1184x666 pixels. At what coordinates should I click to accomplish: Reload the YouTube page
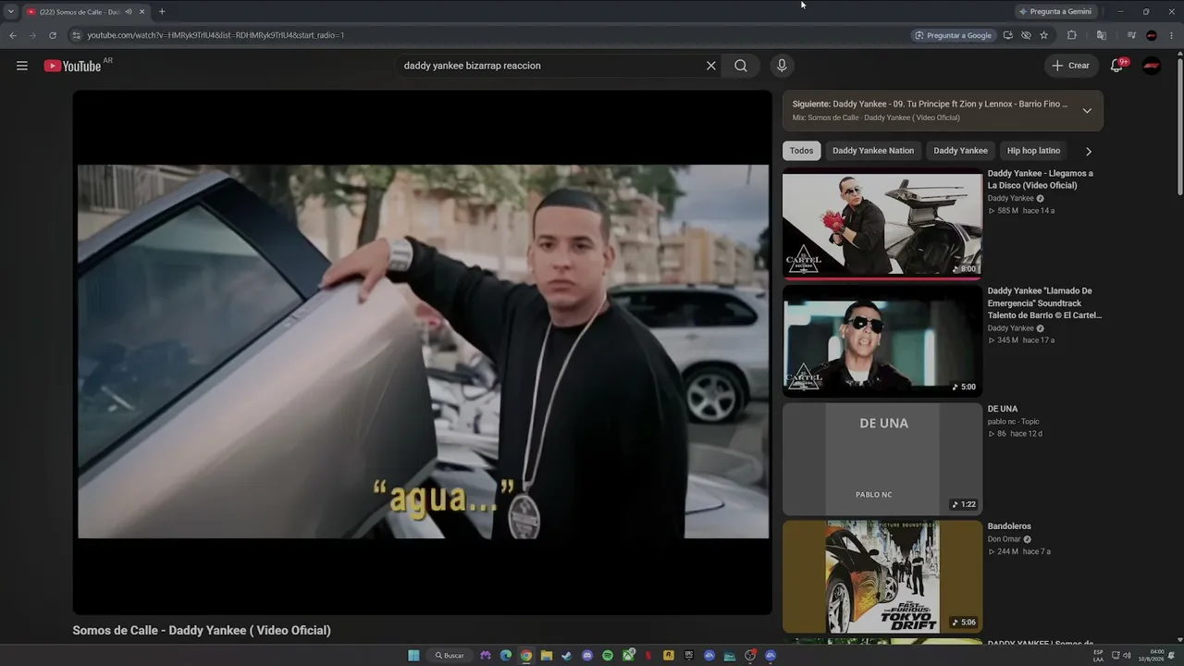click(x=53, y=35)
